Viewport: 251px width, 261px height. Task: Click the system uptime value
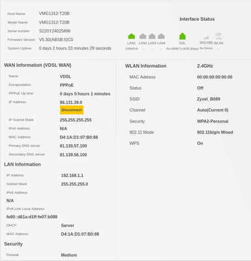(75, 48)
